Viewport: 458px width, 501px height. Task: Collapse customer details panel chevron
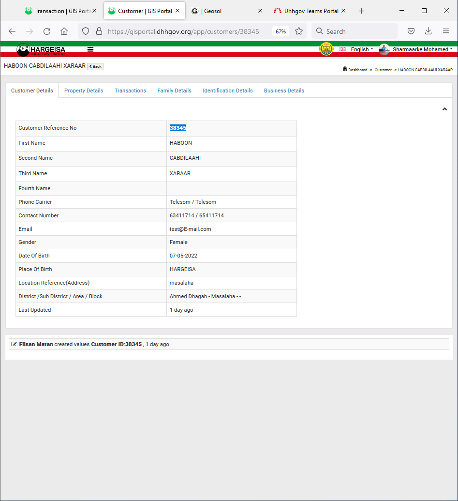pyautogui.click(x=444, y=109)
